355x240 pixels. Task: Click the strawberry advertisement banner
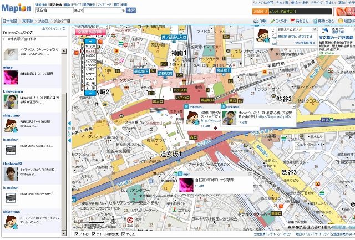point(344,11)
